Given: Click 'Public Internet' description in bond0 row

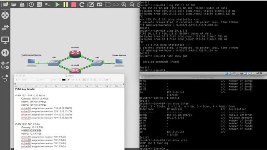Looking at the screenshot, I should (x=240, y=115).
